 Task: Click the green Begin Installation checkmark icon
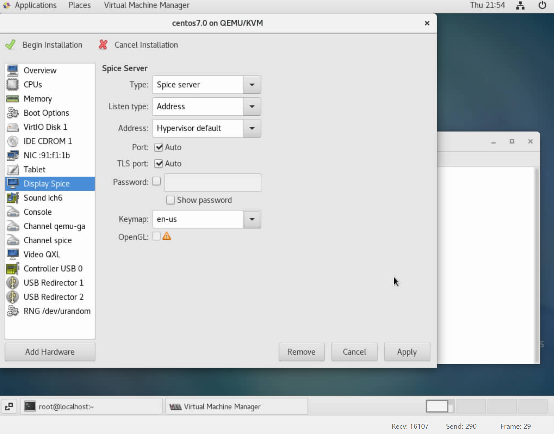pos(11,45)
